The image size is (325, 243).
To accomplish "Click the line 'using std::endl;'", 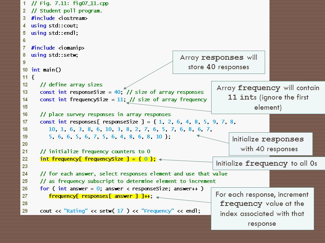I will point(55,33).
